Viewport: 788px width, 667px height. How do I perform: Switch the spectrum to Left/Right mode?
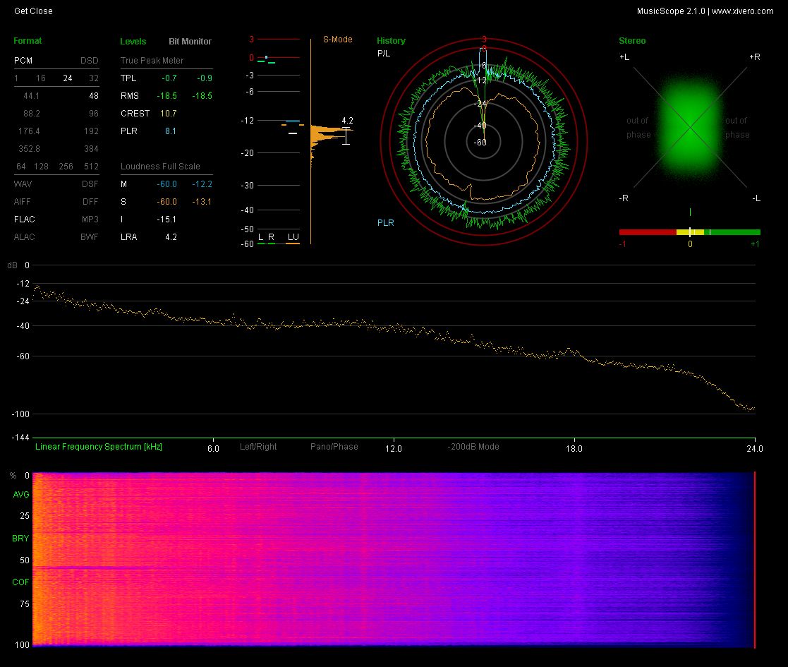258,447
